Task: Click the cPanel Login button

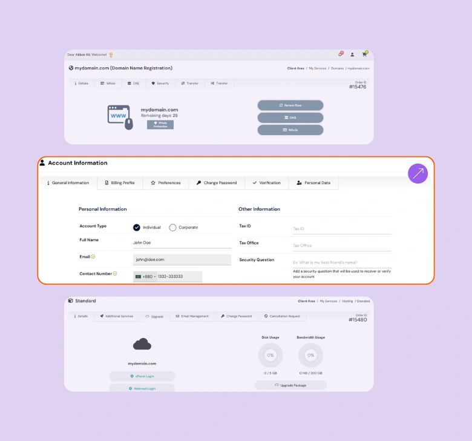Action: pos(142,376)
